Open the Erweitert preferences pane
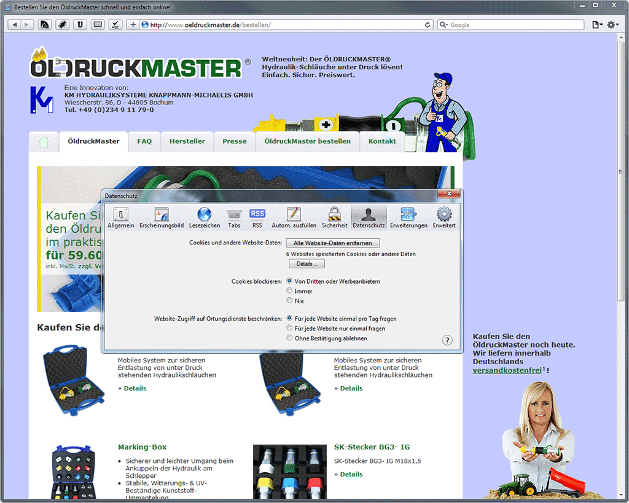 (x=444, y=217)
